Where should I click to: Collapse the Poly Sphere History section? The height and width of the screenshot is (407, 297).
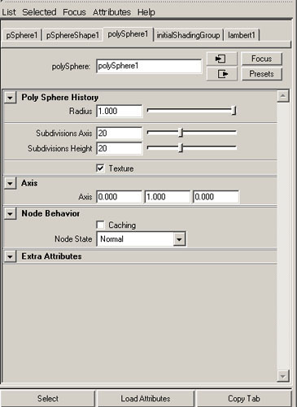click(x=10, y=98)
